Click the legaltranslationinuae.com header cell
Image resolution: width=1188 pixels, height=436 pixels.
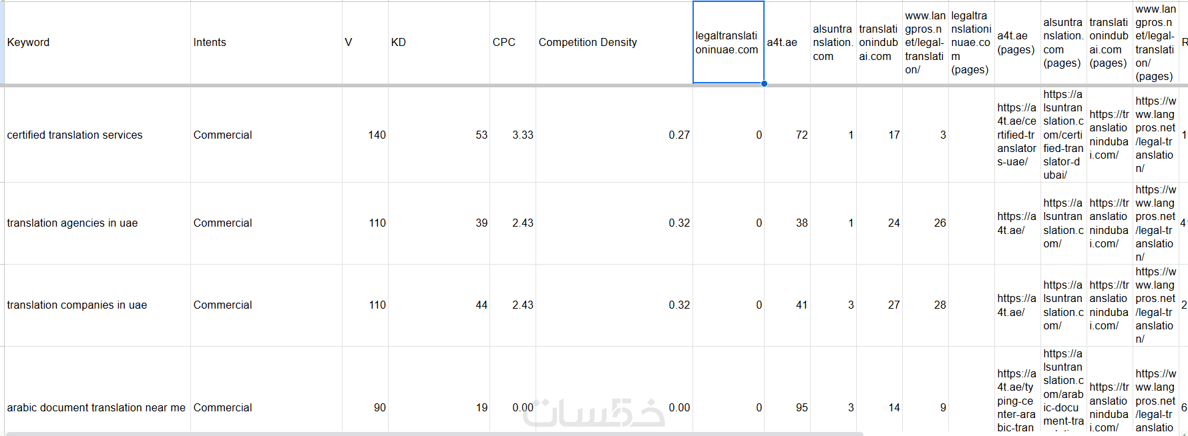(728, 43)
